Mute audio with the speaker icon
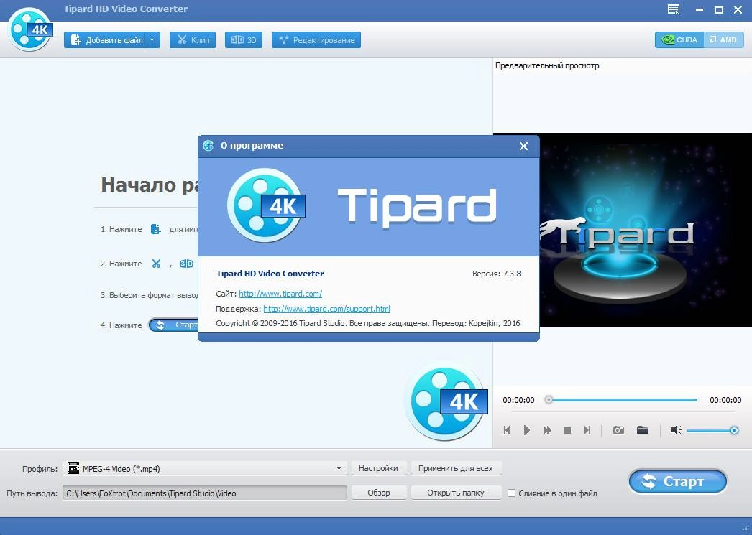 pyautogui.click(x=676, y=430)
